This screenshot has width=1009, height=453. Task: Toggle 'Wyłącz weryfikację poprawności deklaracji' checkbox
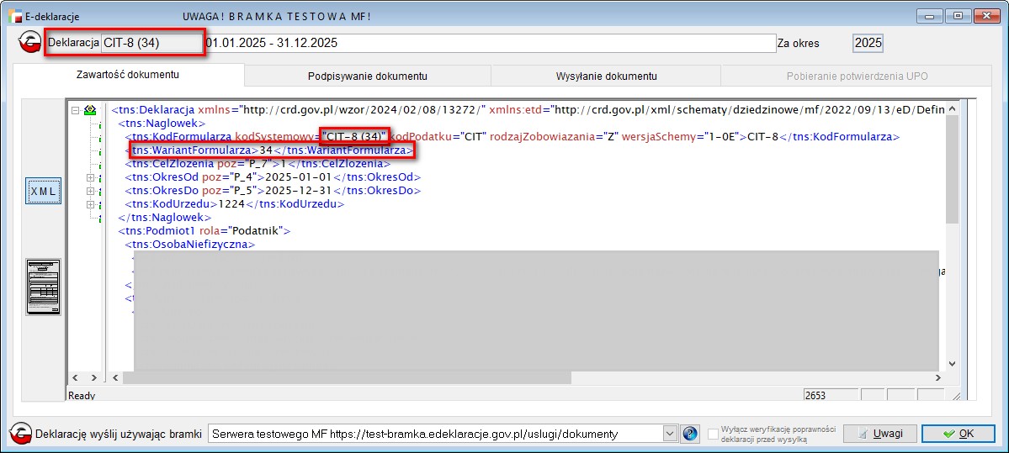pyautogui.click(x=714, y=435)
